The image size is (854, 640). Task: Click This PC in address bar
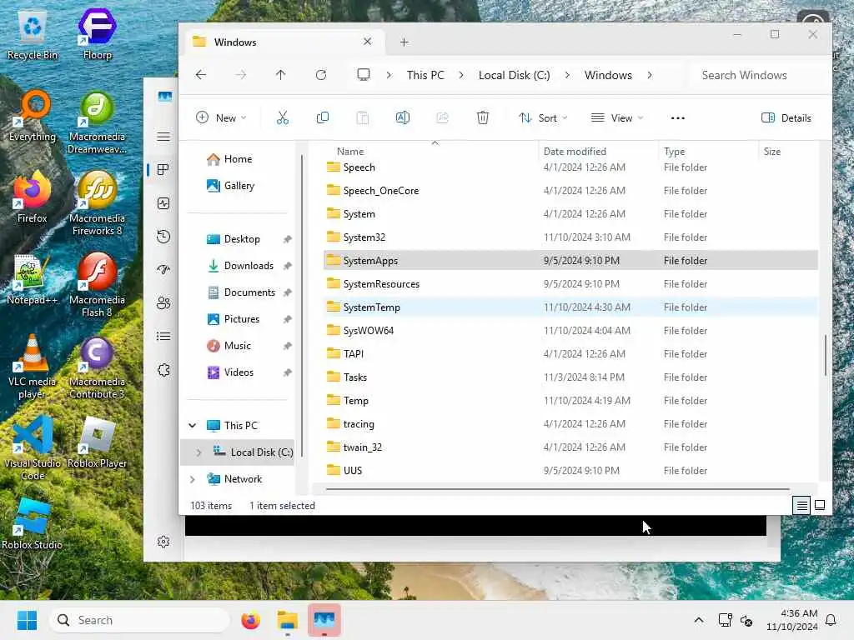(424, 74)
